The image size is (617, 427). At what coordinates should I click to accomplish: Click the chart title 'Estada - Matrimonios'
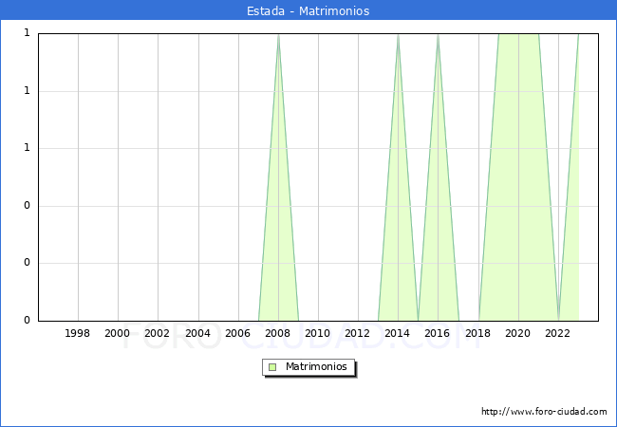pos(308,10)
